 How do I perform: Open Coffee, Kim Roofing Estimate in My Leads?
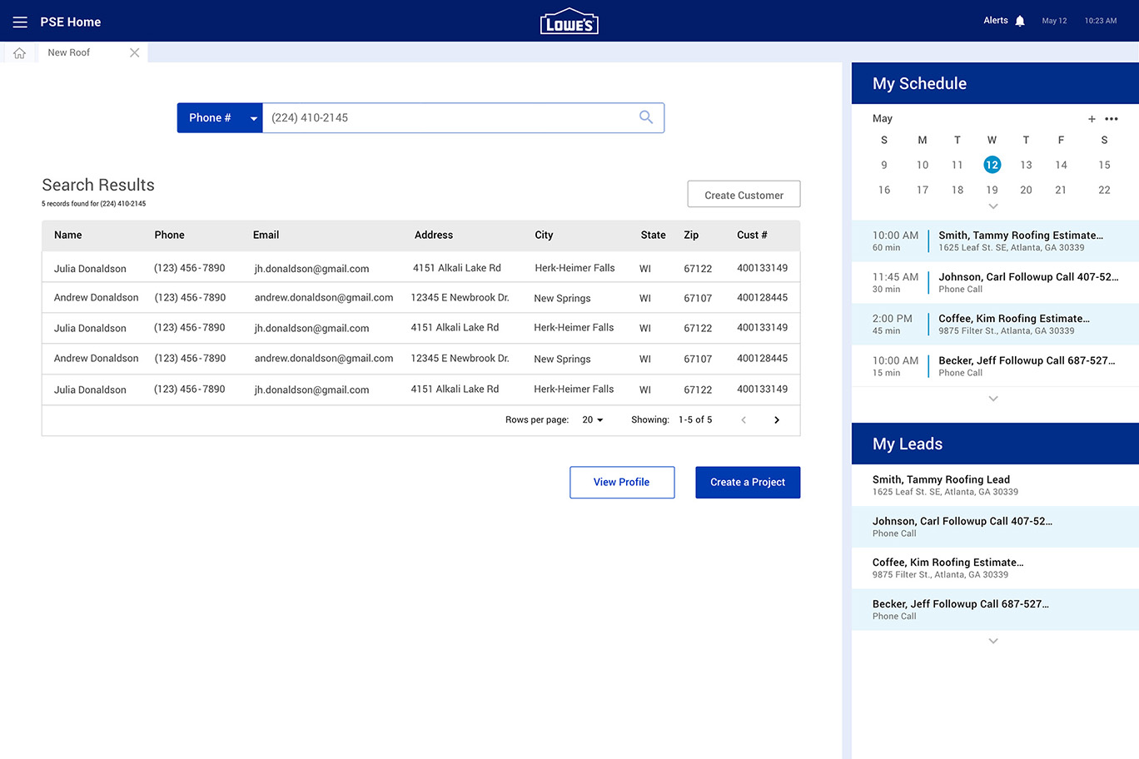tap(995, 568)
